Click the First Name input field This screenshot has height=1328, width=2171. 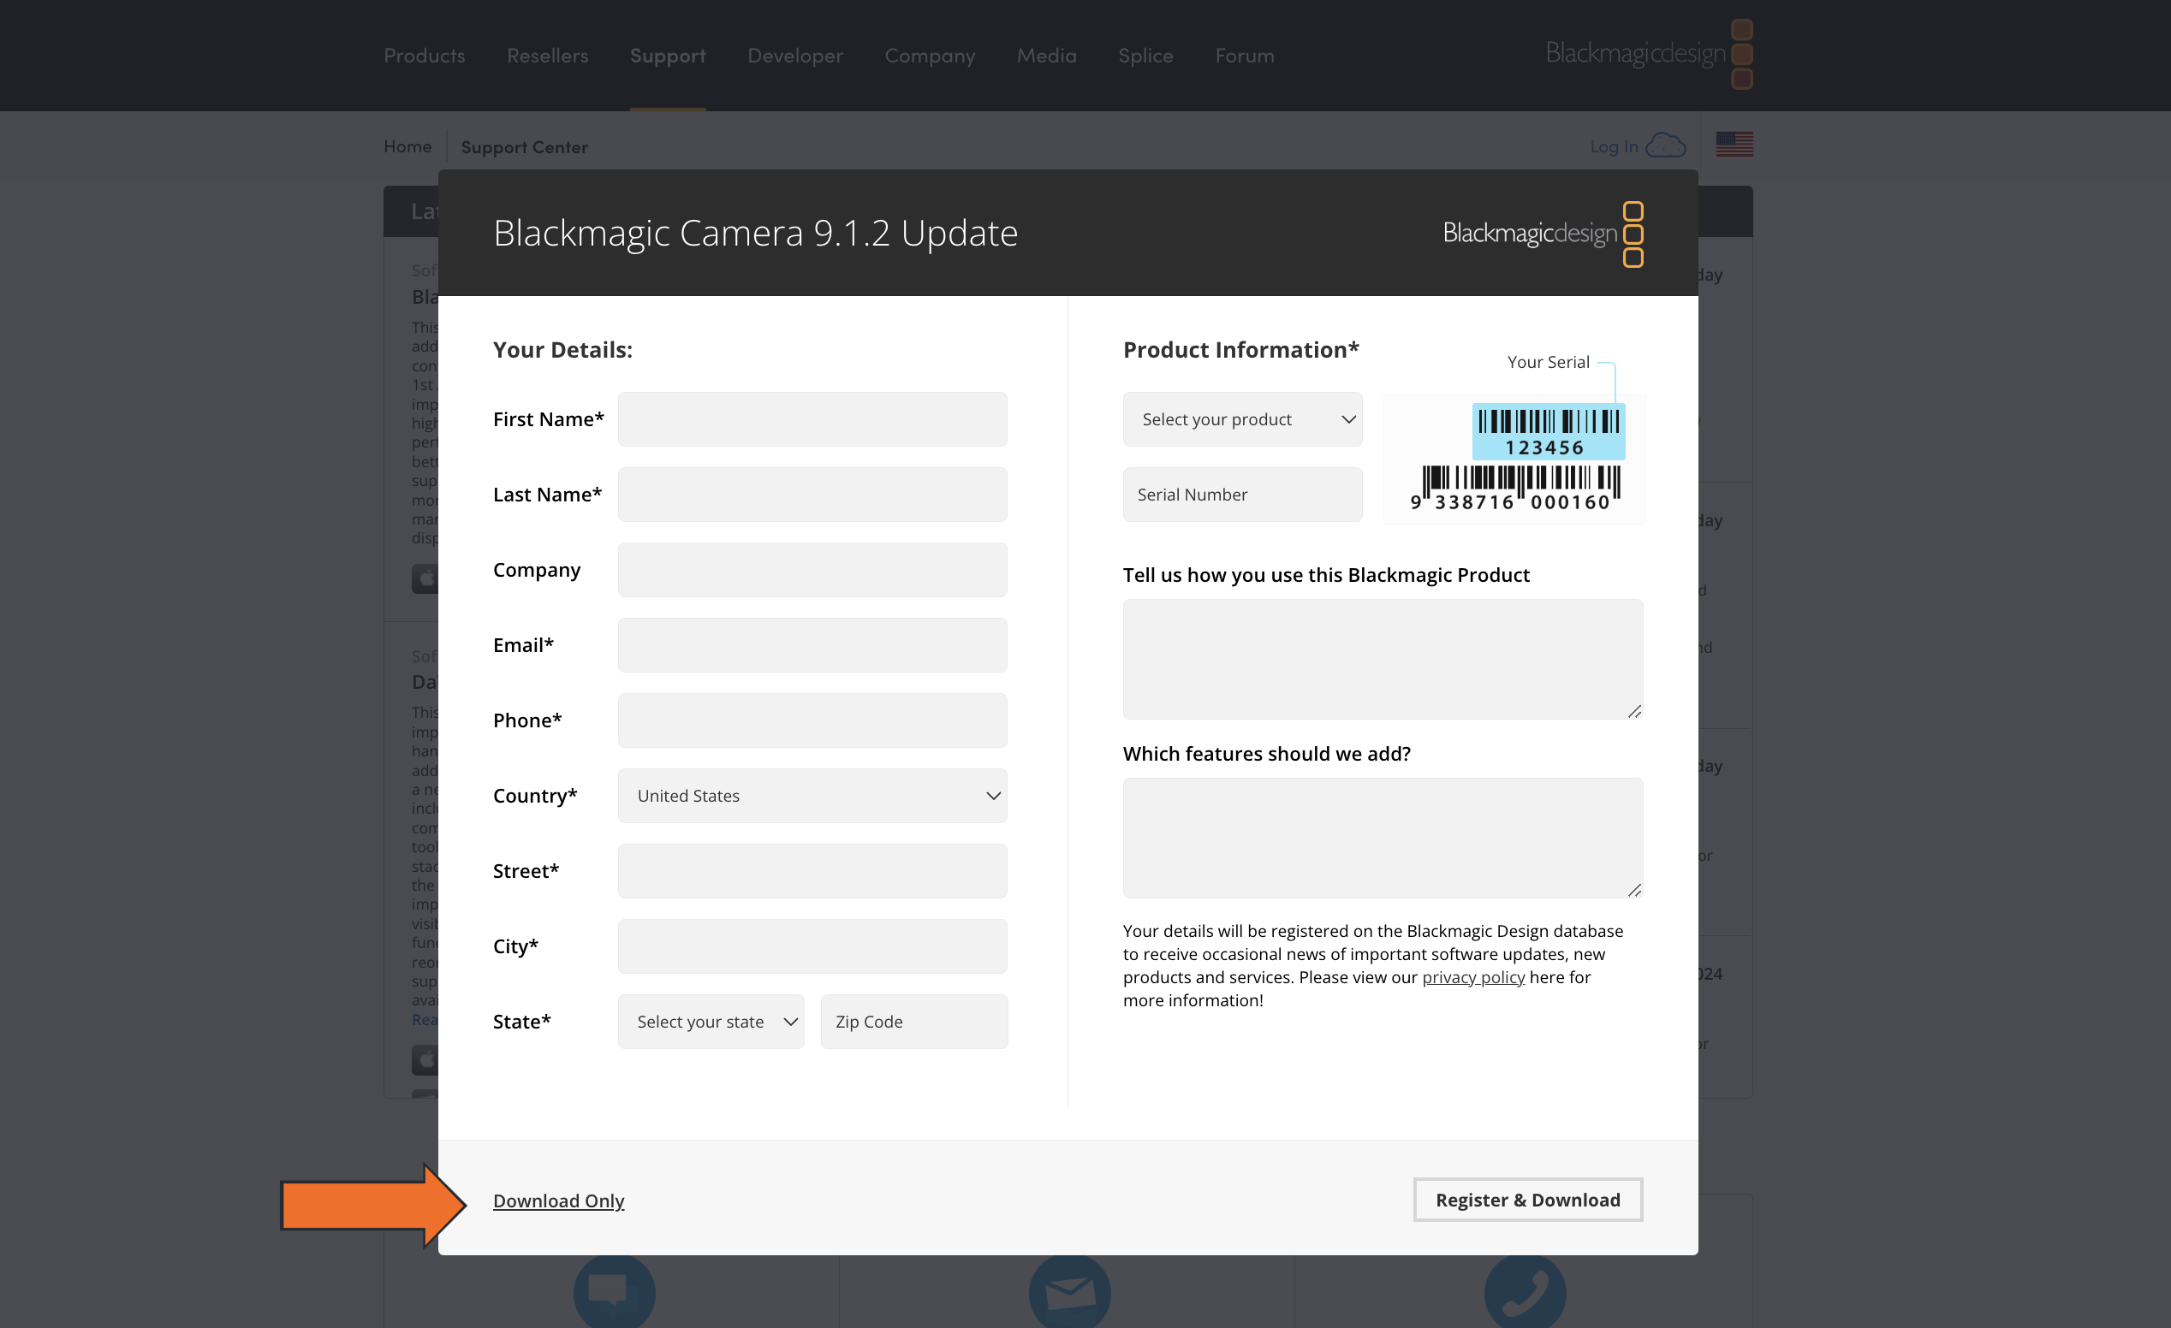point(812,418)
